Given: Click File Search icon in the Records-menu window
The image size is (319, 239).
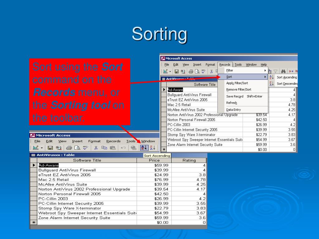Looking at the screenshot, I should point(183,71).
